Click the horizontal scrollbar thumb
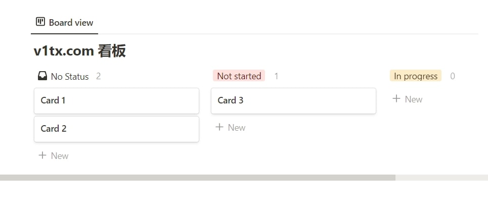Screen dimensions: 488x221 point(198,178)
